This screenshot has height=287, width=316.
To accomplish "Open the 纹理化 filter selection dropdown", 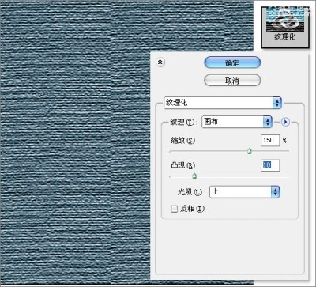I will pos(223,103).
